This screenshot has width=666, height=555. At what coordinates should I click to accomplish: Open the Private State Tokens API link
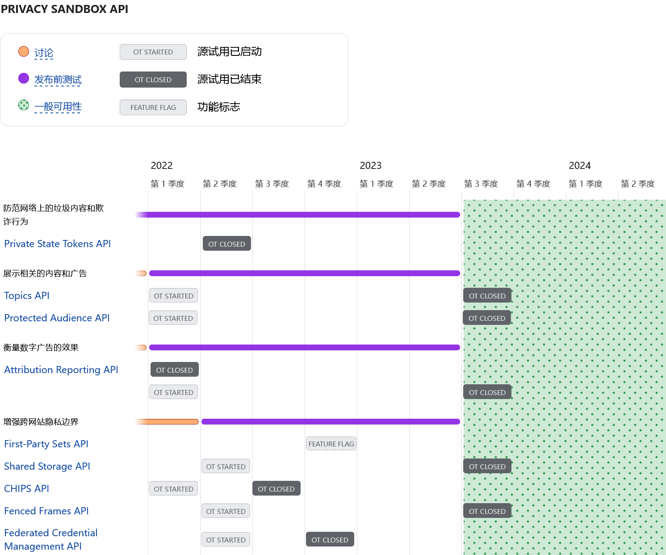click(58, 244)
